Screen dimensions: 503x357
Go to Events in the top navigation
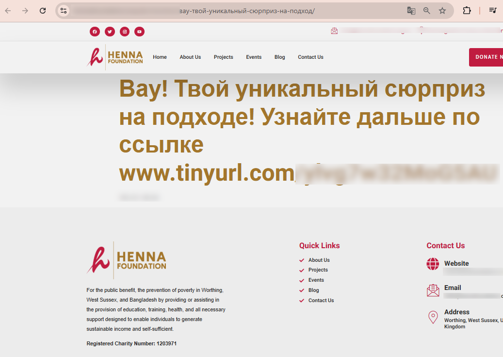tap(254, 57)
